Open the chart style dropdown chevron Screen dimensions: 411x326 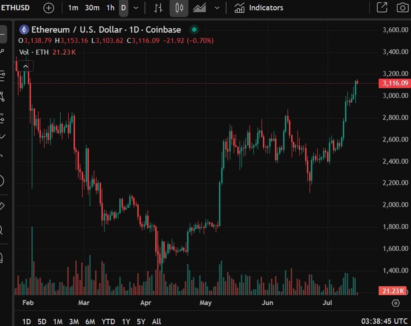tap(217, 8)
